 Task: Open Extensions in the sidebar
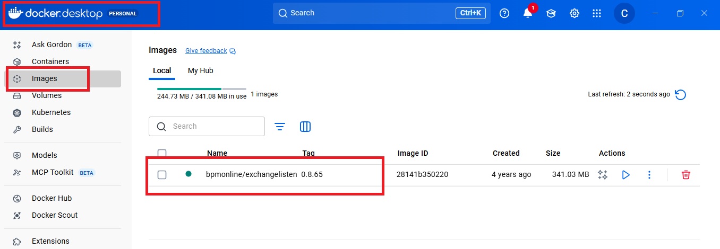click(63, 241)
